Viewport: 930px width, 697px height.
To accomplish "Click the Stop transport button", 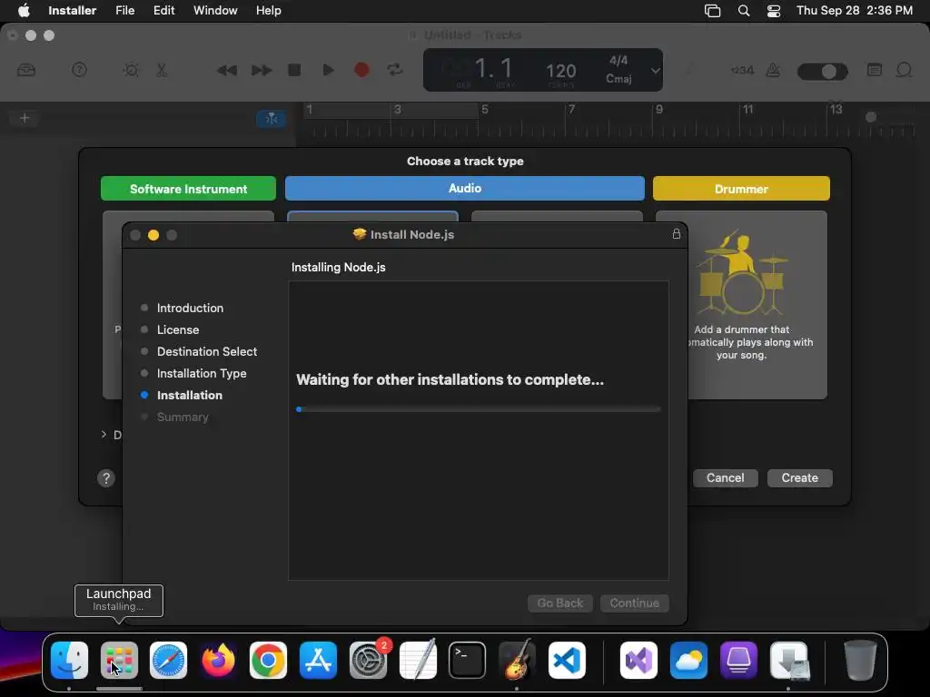I will [294, 70].
